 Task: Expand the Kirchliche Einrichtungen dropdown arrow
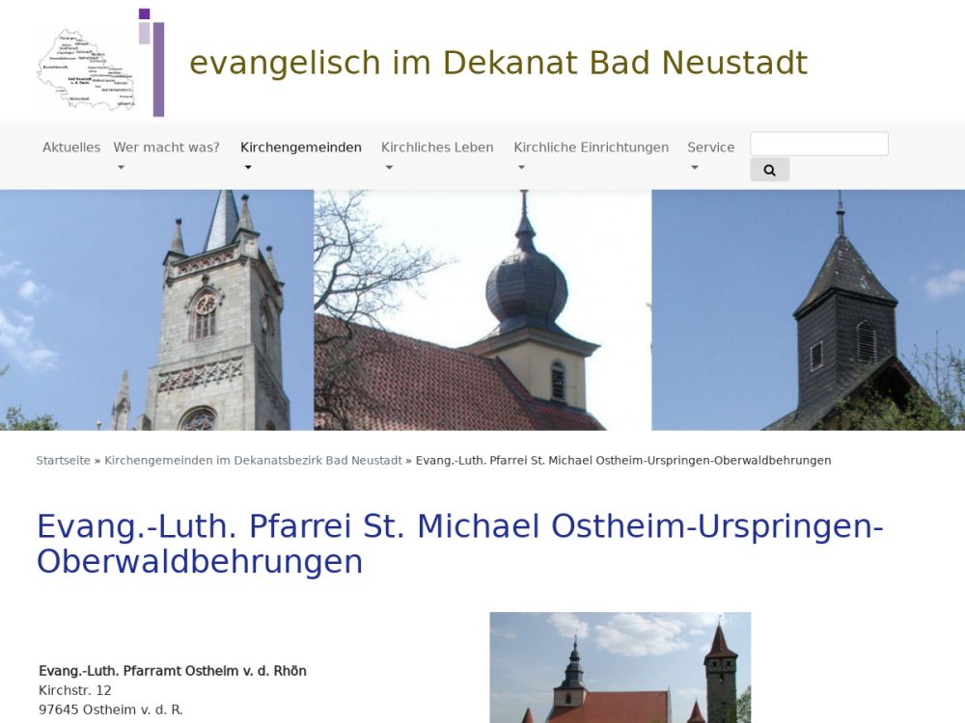tap(521, 168)
